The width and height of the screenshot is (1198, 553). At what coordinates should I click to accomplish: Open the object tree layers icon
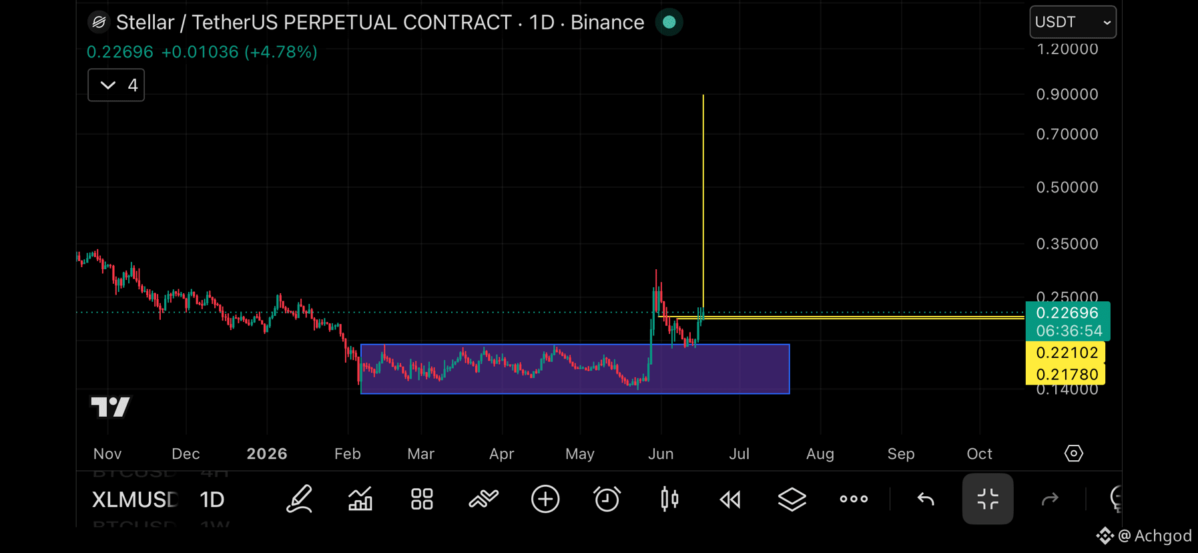[x=792, y=499]
